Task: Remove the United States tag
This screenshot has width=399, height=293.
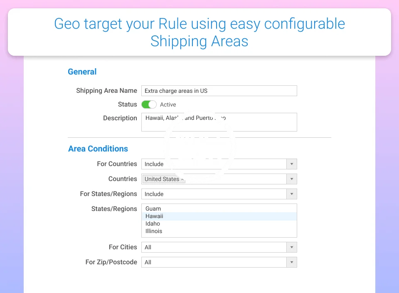Action: (182, 179)
